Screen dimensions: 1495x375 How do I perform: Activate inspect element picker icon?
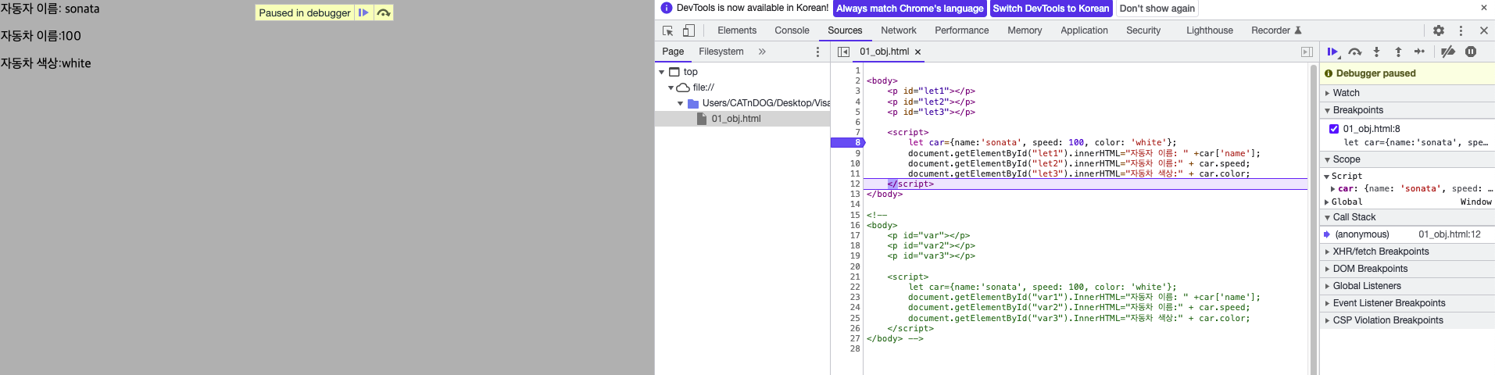click(x=668, y=30)
